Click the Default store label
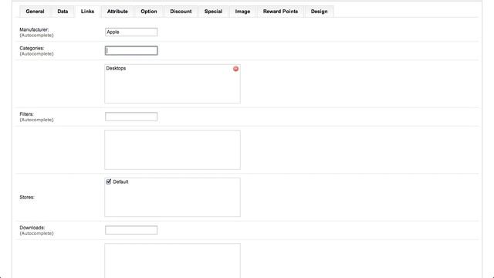This screenshot has height=278, width=494. pos(120,182)
